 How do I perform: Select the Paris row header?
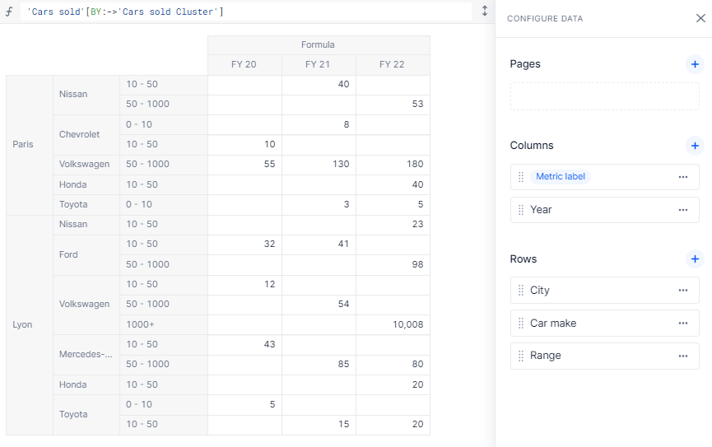click(x=30, y=144)
